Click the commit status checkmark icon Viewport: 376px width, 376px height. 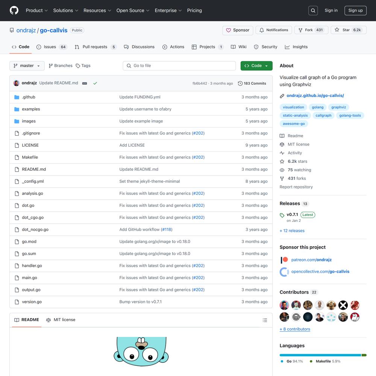[x=95, y=83]
